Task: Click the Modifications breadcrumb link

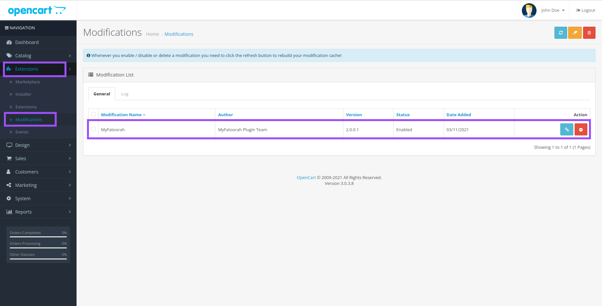Action: click(179, 34)
